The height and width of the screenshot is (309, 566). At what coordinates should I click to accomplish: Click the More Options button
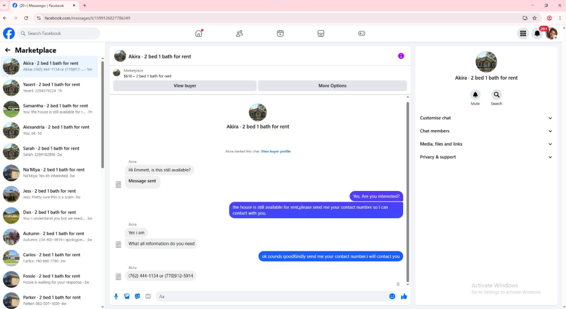pyautogui.click(x=333, y=85)
